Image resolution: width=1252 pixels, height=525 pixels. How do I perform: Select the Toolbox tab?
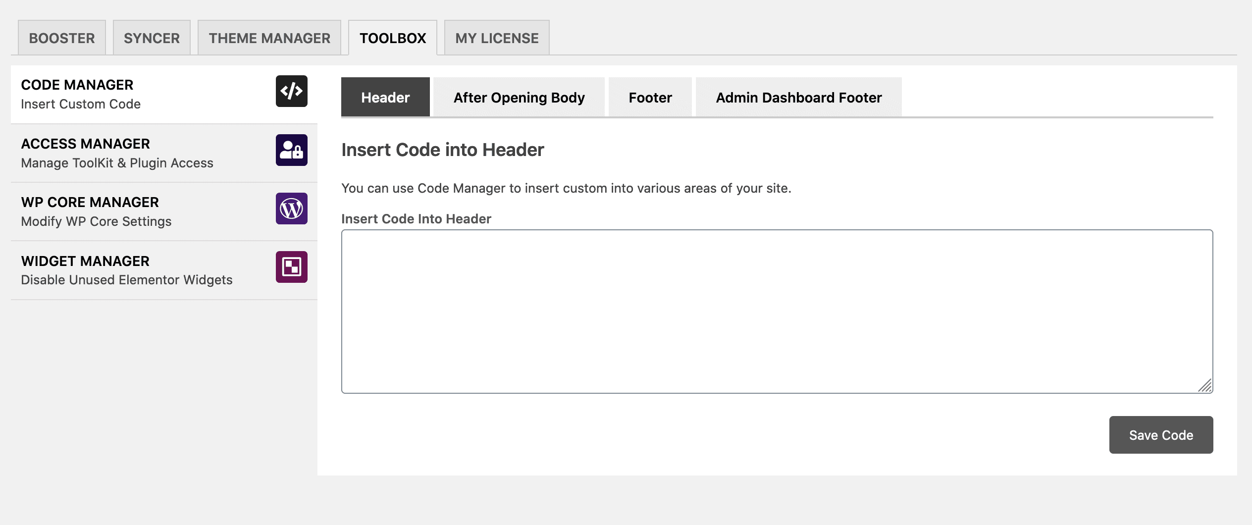393,38
